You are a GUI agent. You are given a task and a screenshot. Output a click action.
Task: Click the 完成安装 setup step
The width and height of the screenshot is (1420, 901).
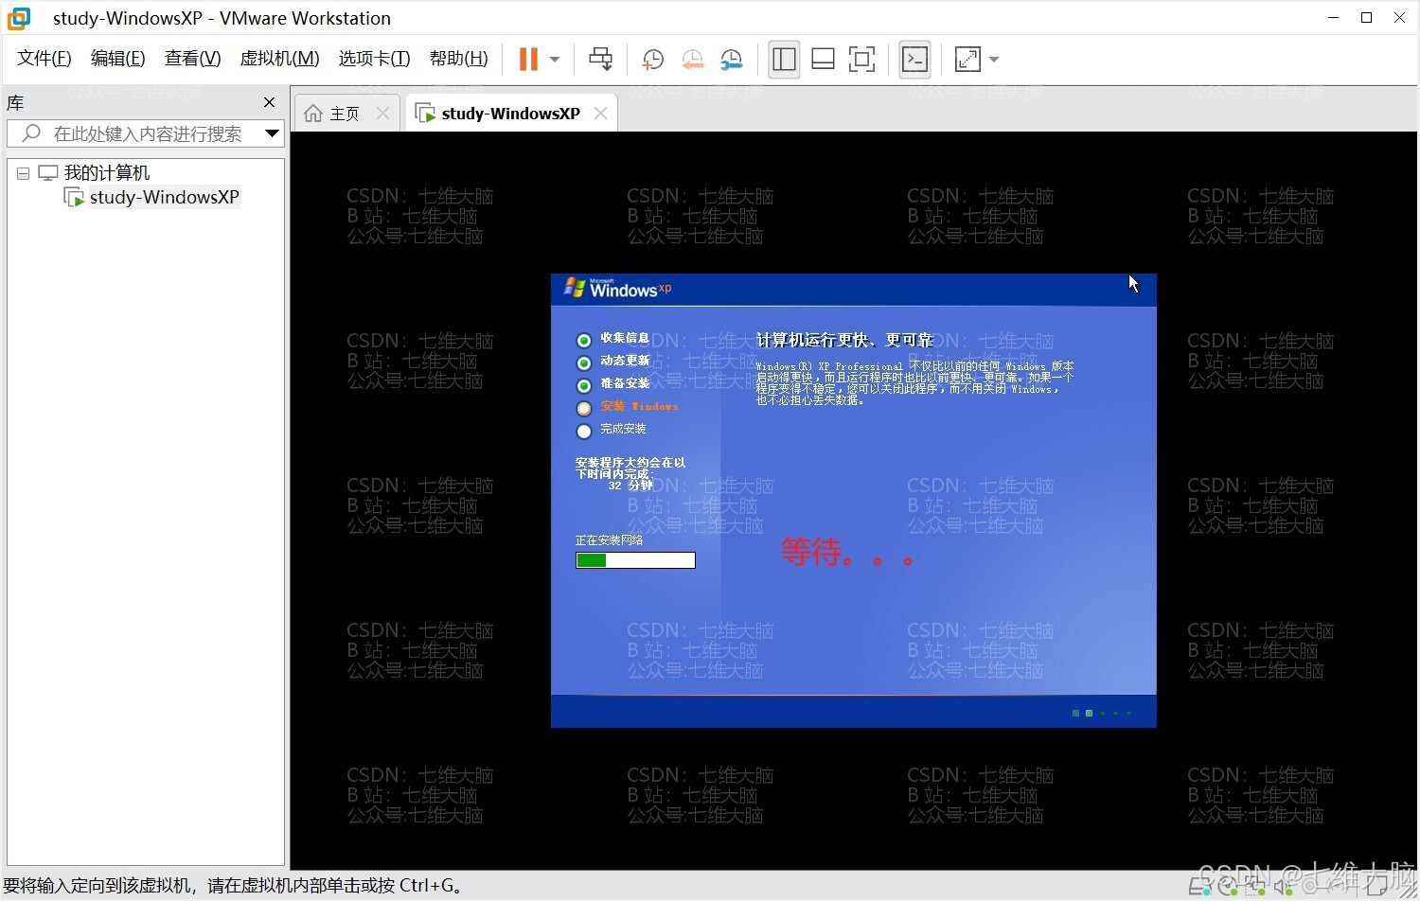pyautogui.click(x=623, y=430)
